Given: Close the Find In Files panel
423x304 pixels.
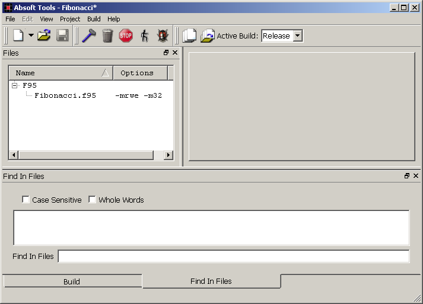Looking at the screenshot, I should 416,176.
